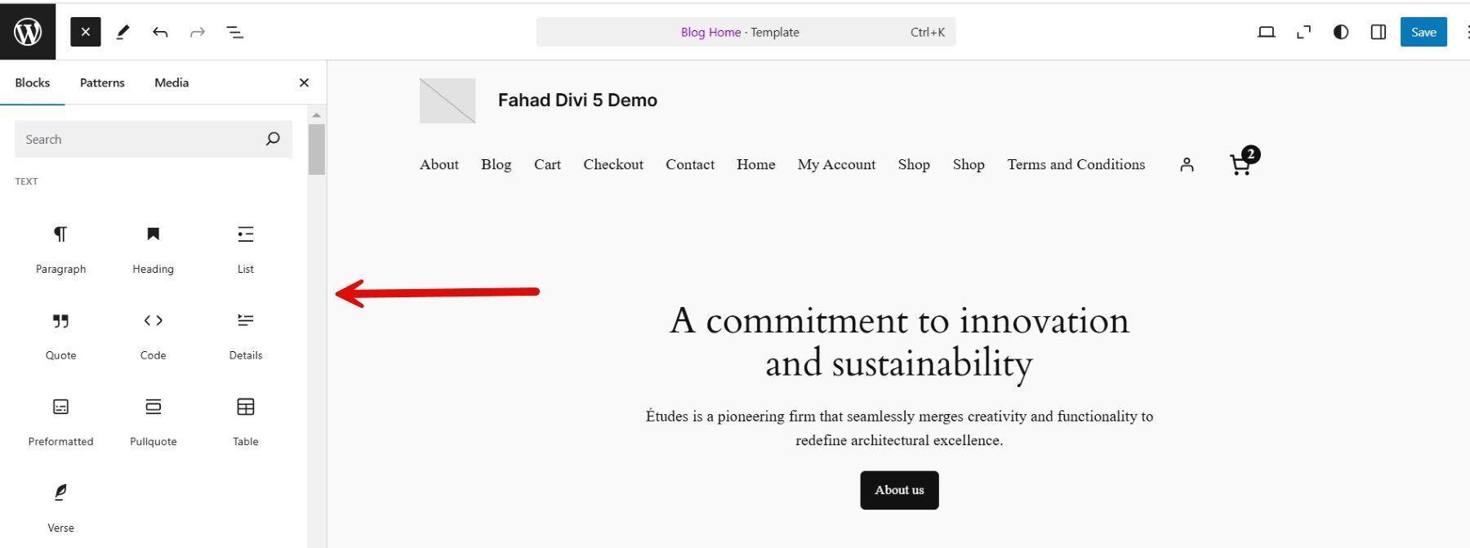Click the shopping cart icon
This screenshot has width=1470, height=548.
pos(1241,165)
